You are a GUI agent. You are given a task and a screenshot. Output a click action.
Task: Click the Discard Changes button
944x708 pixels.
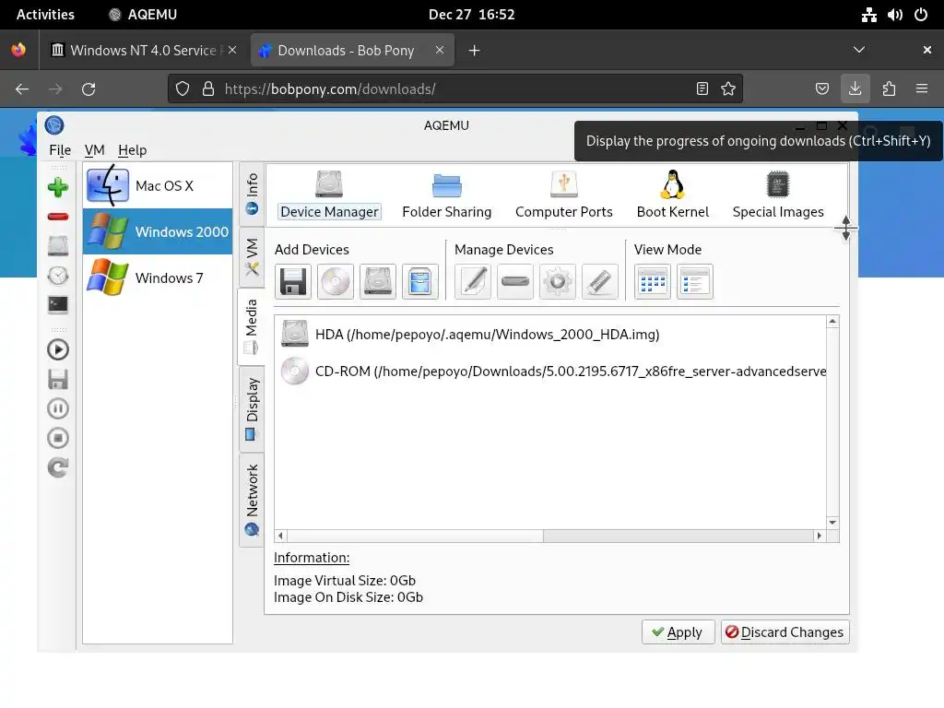(x=785, y=632)
